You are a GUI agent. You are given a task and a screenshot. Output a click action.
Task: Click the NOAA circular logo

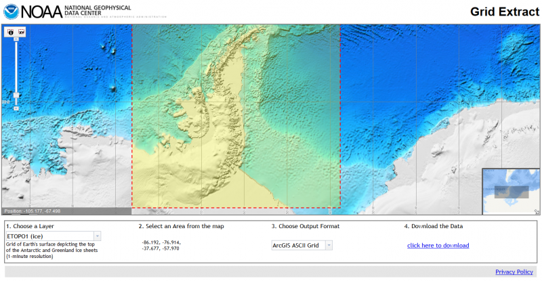tap(10, 12)
